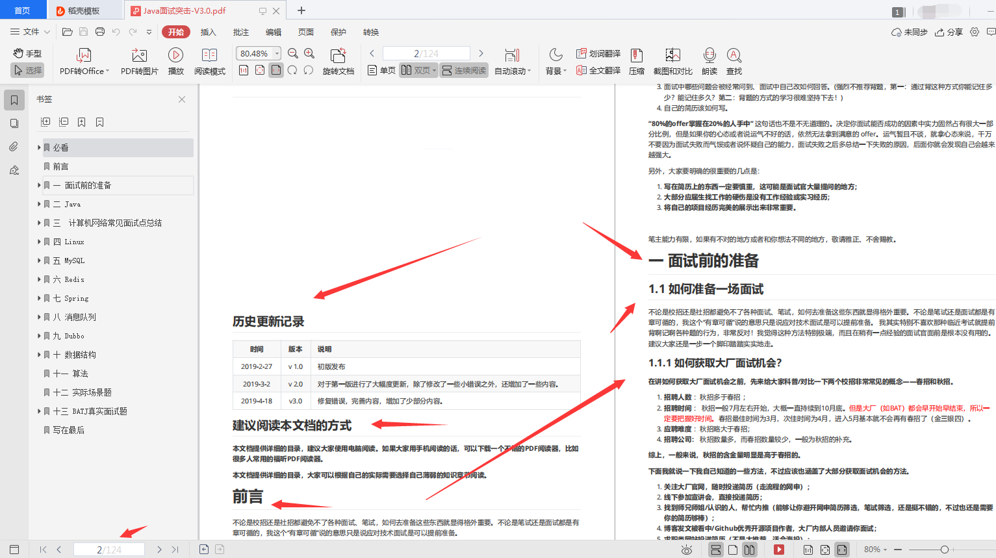The height and width of the screenshot is (558, 996).
Task: Click 全文翻译 full text translation
Action: (x=598, y=70)
